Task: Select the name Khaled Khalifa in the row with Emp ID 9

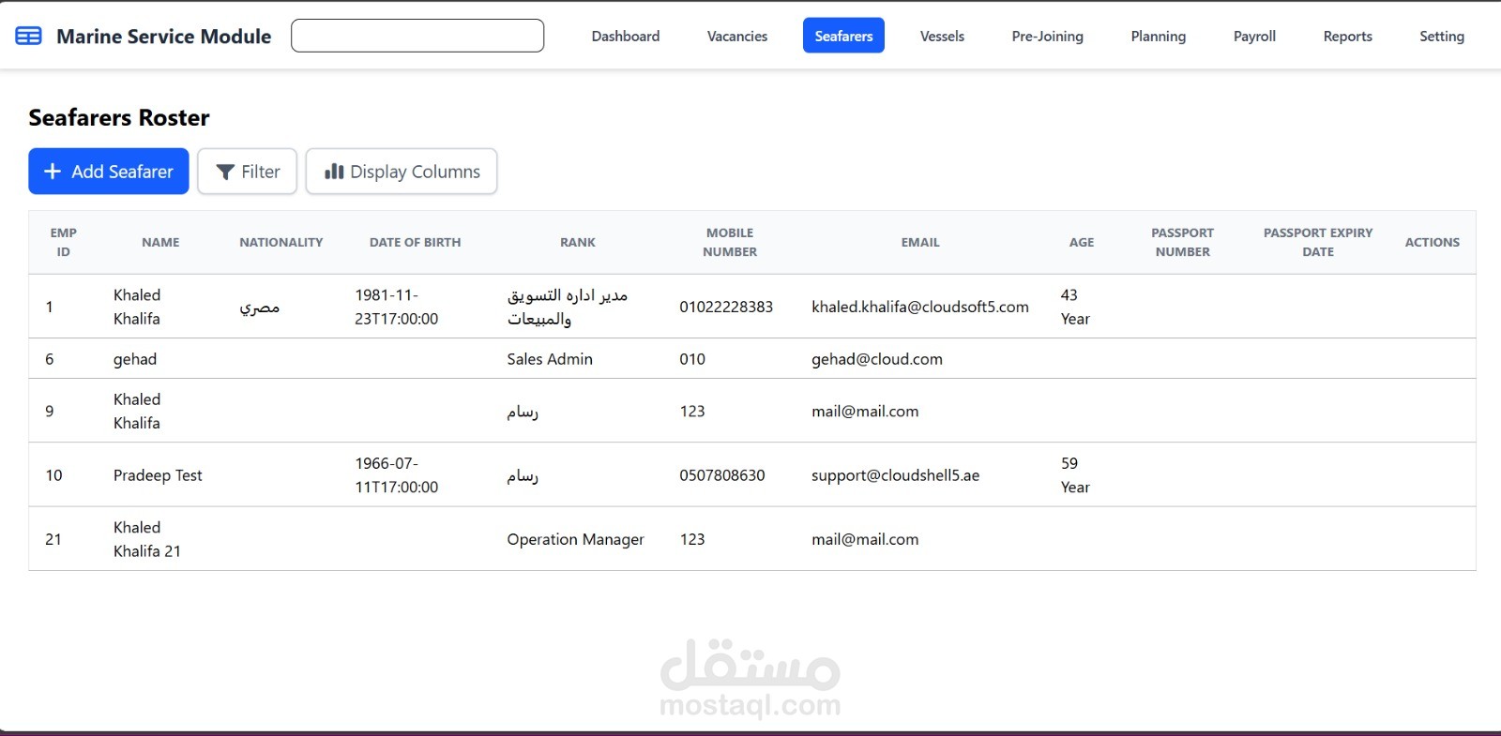Action: (137, 411)
